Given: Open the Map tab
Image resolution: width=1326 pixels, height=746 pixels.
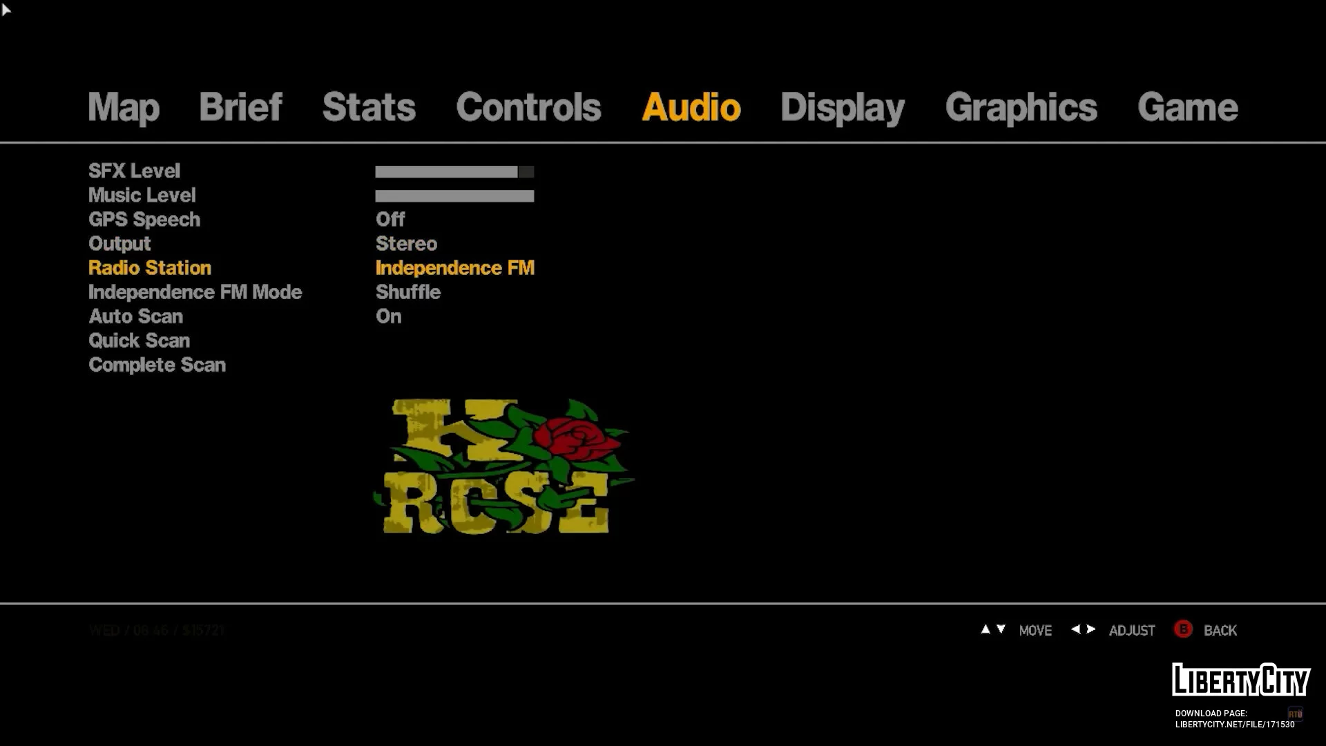Looking at the screenshot, I should click(124, 108).
